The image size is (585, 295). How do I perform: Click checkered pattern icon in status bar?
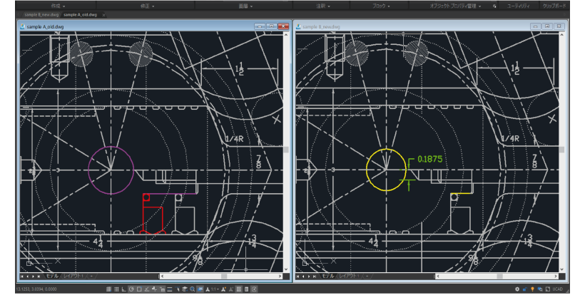point(239,289)
